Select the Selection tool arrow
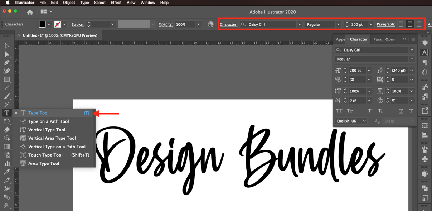Viewport: 432px width, 211px height. click(x=7, y=46)
